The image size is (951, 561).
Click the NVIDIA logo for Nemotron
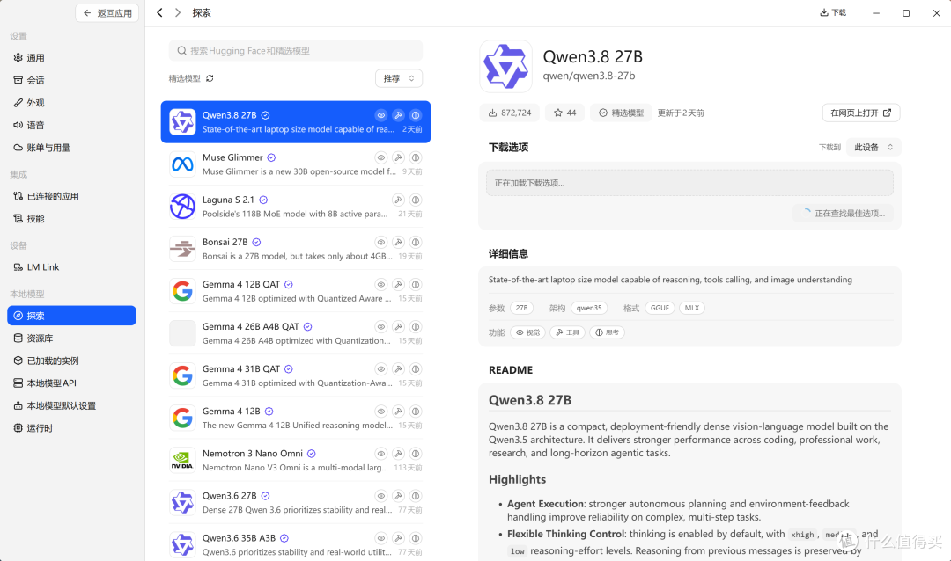click(182, 461)
